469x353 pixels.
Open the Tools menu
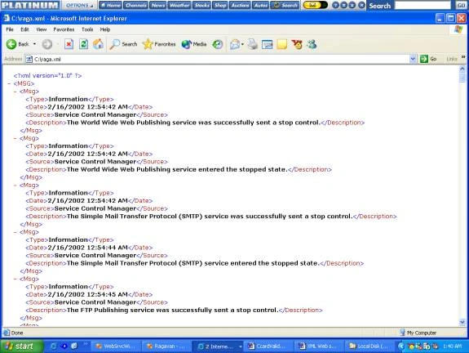pyautogui.click(x=87, y=29)
